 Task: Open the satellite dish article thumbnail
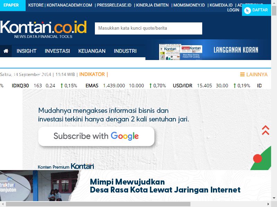[x=40, y=186]
